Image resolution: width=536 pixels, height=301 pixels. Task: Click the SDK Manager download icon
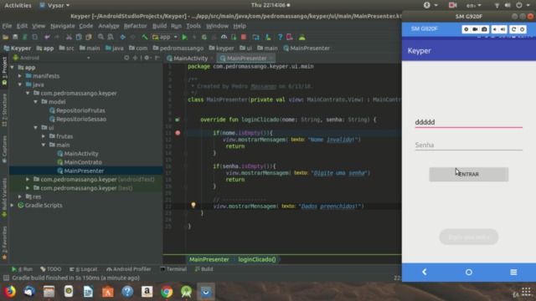coord(268,37)
